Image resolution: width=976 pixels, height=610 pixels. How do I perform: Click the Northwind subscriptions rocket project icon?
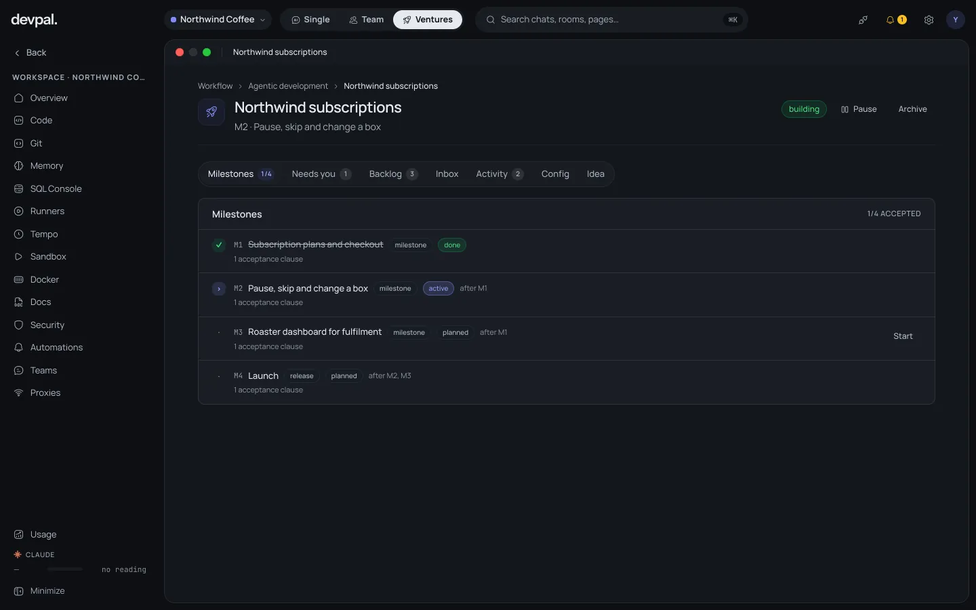211,112
